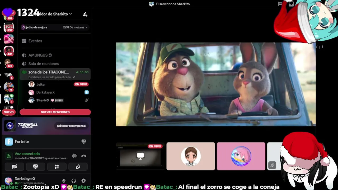Viewport: 338px width, 190px height.
Task: Click the main Zootopia stream video
Action: tap(215, 84)
